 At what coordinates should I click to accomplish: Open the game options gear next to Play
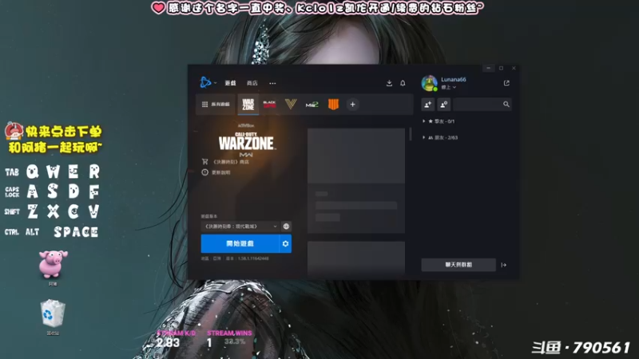coord(285,243)
